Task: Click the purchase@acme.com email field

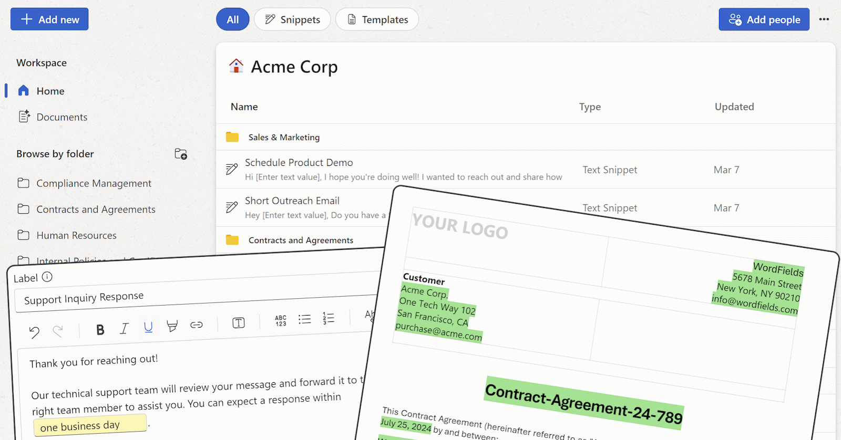Action: coord(438,332)
